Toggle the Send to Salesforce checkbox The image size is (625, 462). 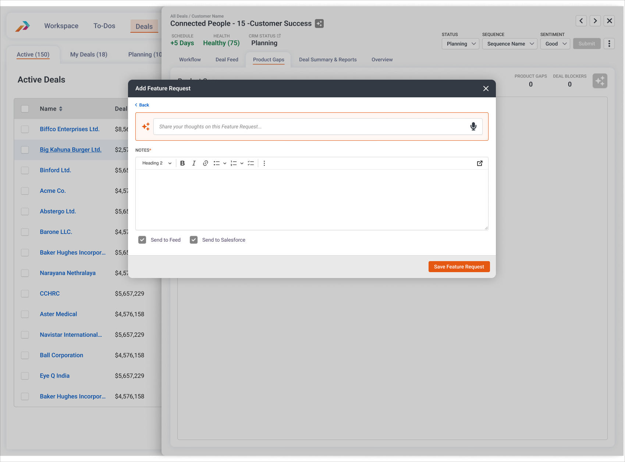pos(194,240)
